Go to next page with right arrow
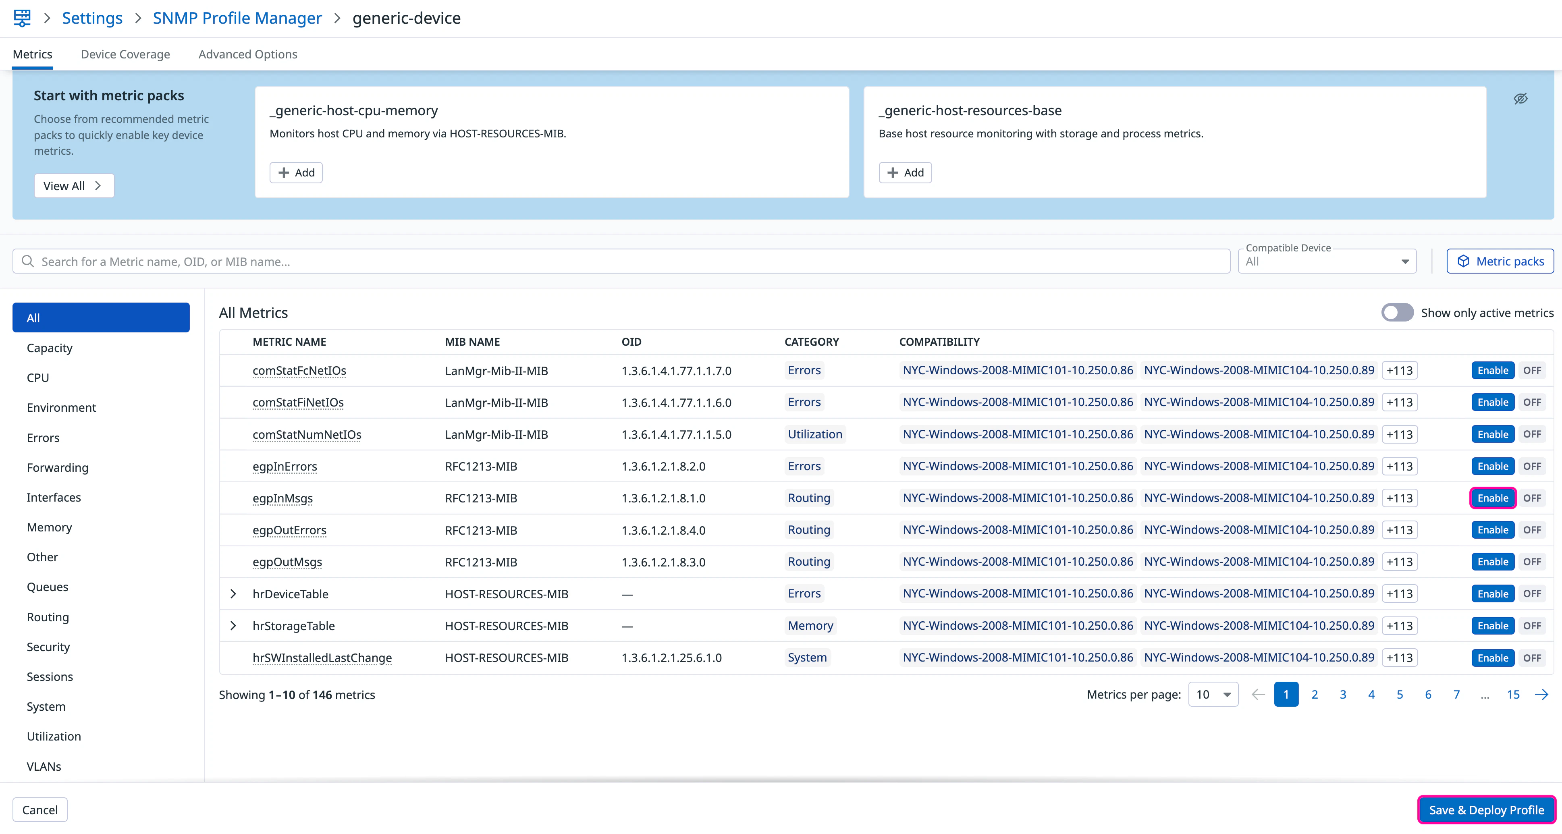The height and width of the screenshot is (834, 1562). coord(1541,695)
